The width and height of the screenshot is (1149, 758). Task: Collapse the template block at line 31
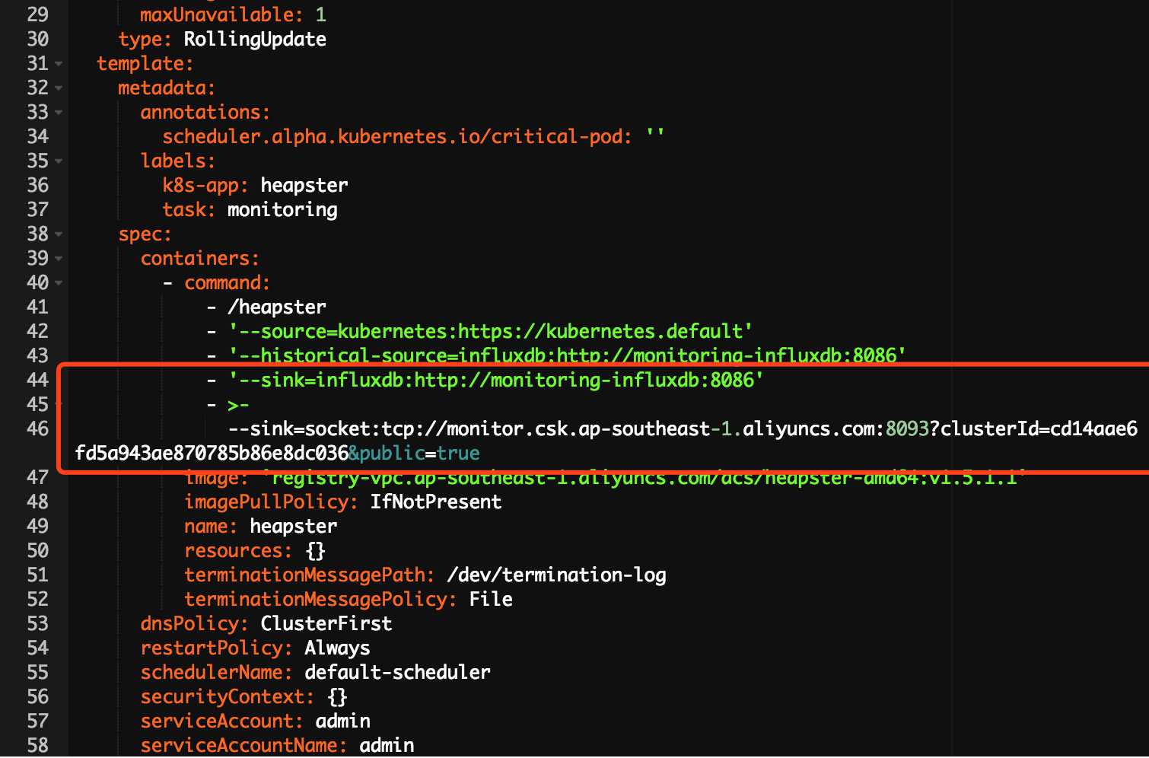pos(59,64)
